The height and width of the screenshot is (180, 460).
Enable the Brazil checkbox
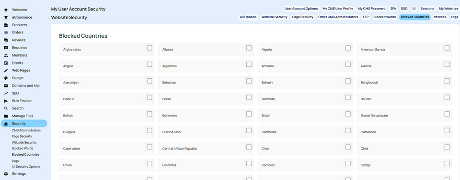(348, 114)
